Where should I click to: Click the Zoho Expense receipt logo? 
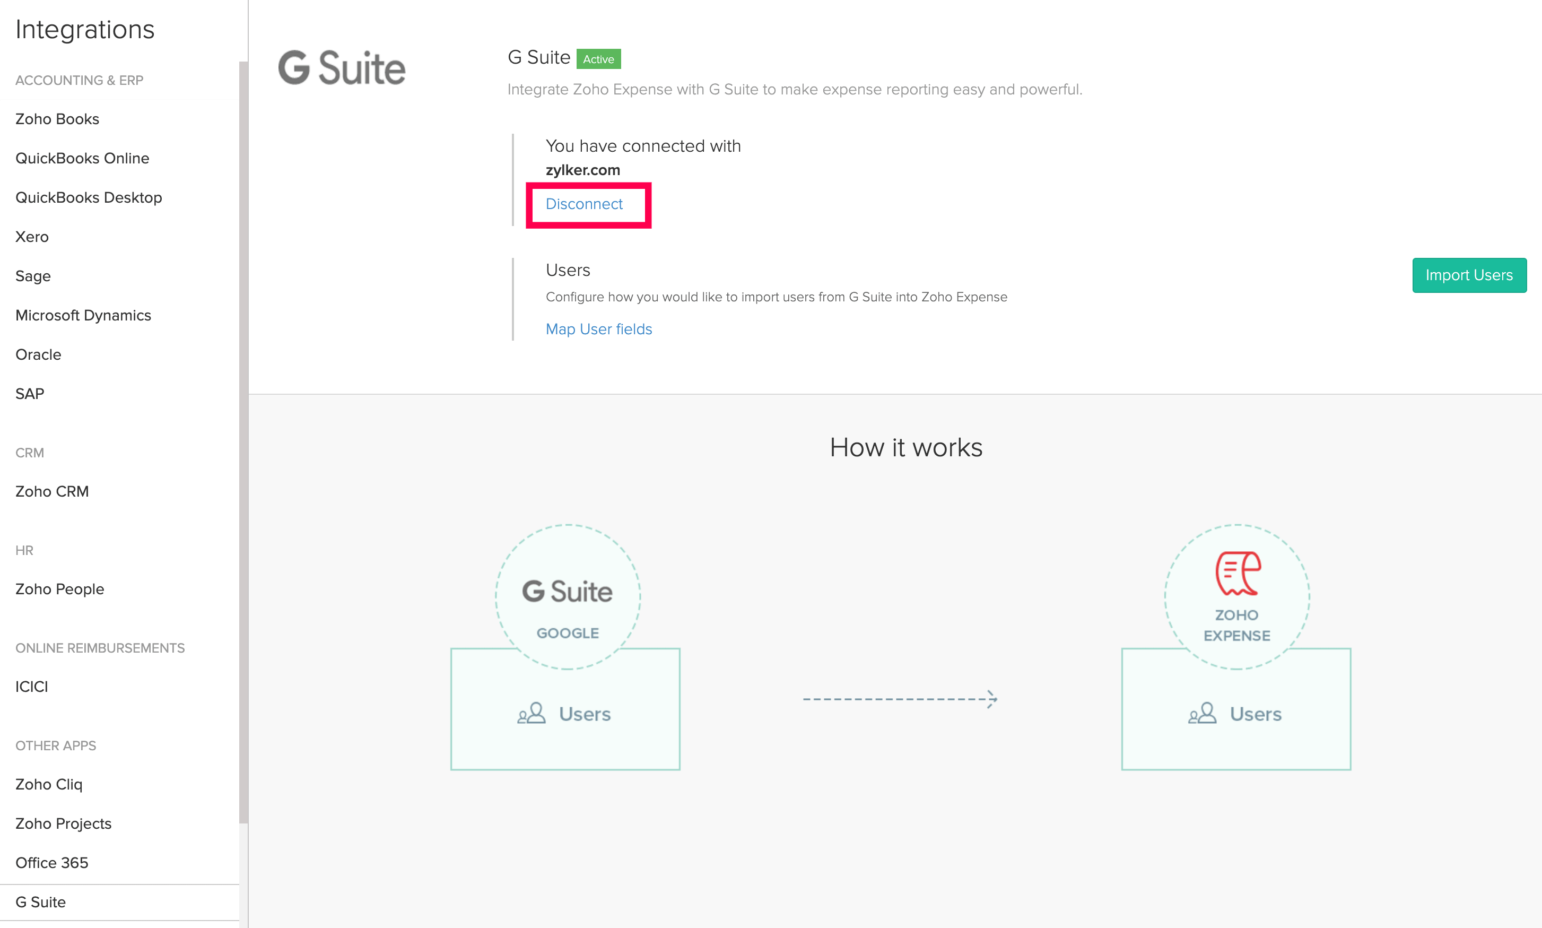1238,573
